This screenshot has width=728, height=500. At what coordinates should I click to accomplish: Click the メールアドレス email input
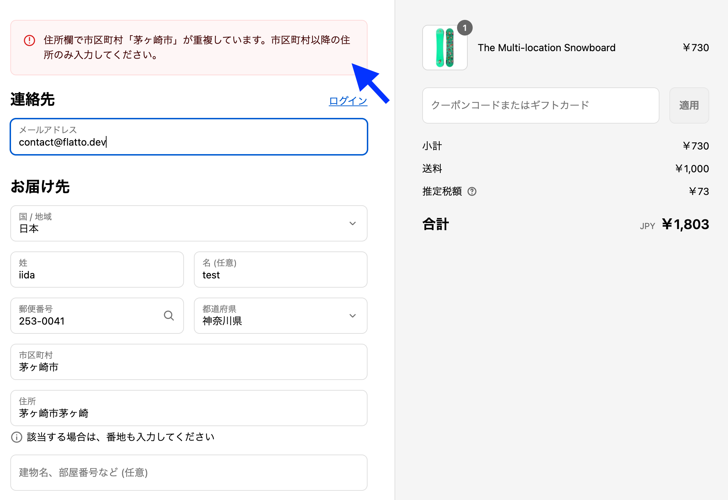[189, 137]
